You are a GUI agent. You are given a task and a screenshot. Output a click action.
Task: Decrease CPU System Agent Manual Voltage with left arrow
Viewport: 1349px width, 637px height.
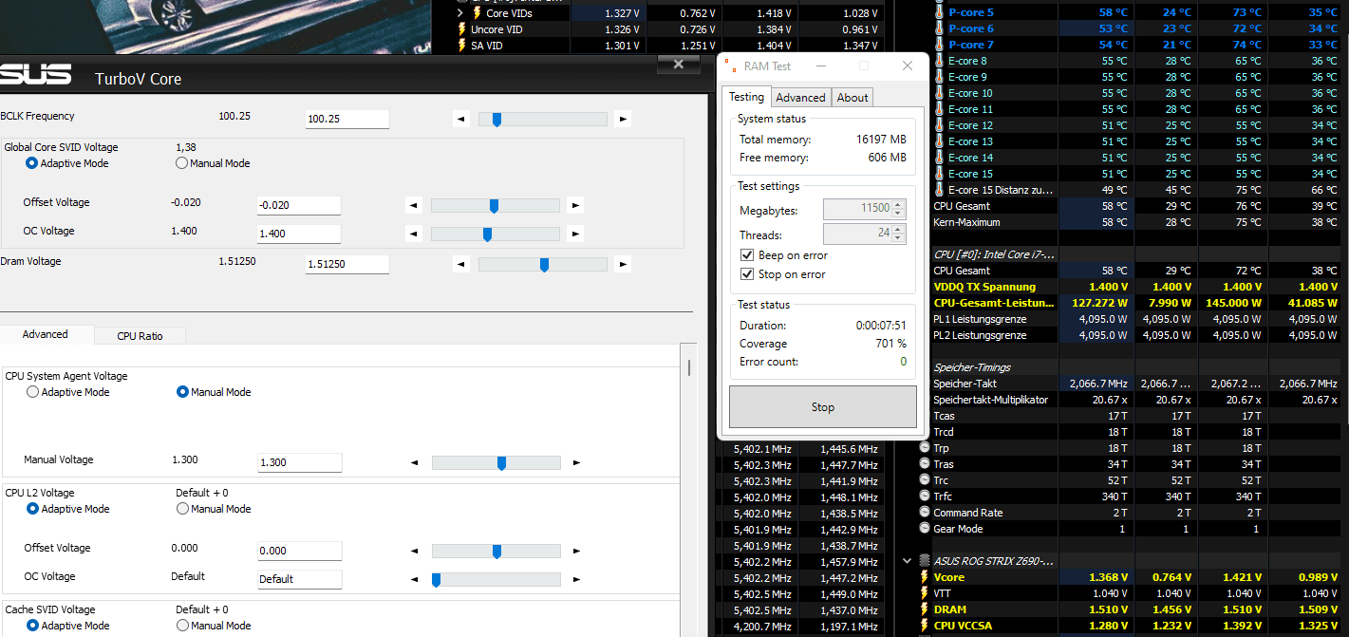tap(415, 463)
